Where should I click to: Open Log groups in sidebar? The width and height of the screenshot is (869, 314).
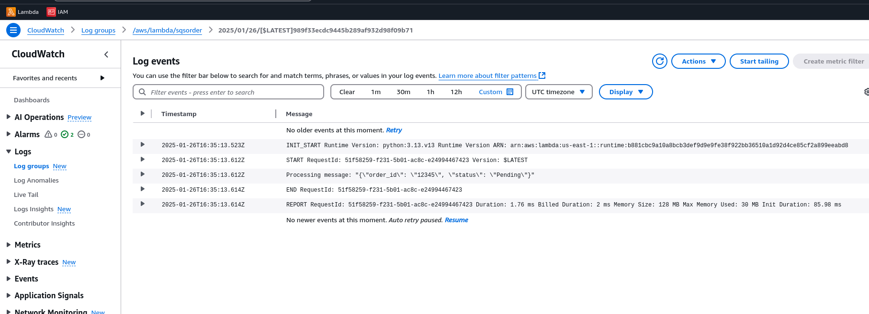coord(32,166)
